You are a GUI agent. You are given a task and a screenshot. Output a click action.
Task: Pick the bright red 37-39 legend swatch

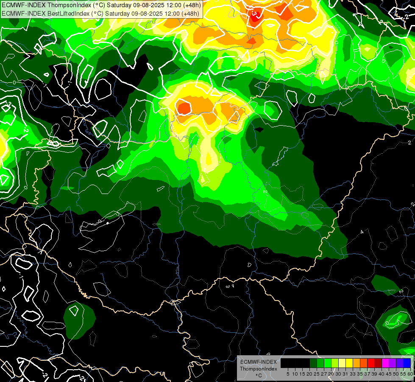click(371, 363)
